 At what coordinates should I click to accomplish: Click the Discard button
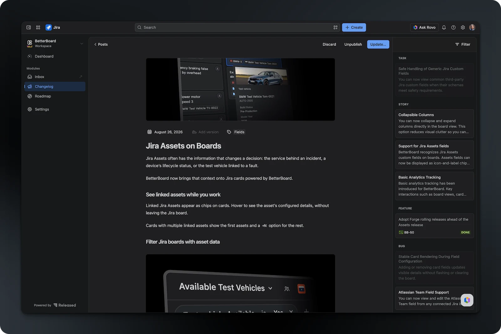point(329,44)
